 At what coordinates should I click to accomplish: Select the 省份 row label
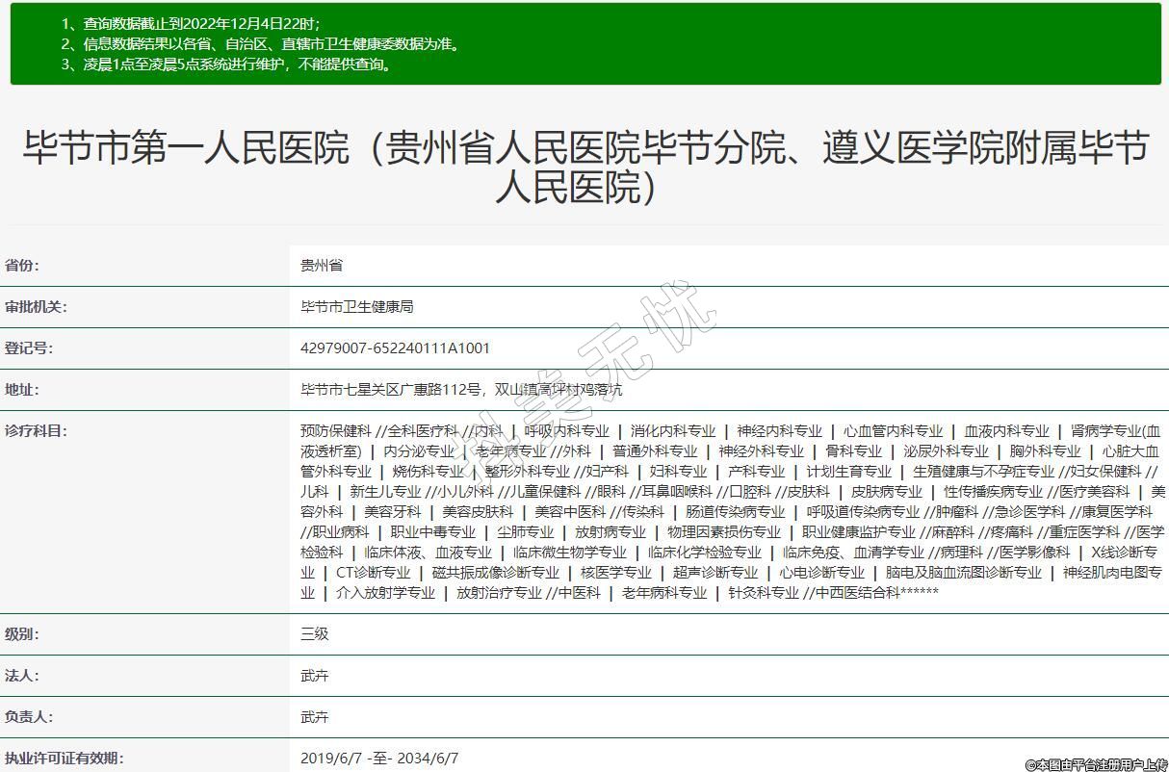[x=22, y=266]
